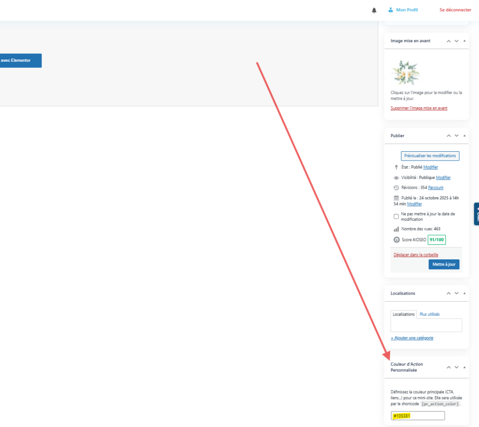Click Supprimer l'image mise en avant
This screenshot has height=427, width=479.
419,108
